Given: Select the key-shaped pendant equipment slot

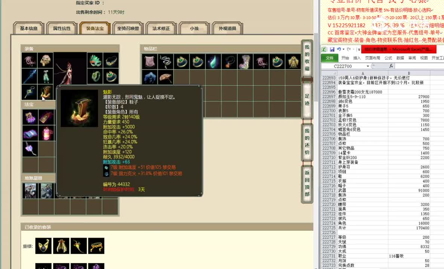Looking at the screenshot, I should [30, 92].
